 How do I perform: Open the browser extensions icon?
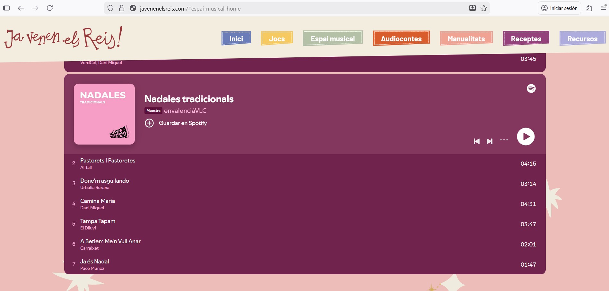click(589, 8)
